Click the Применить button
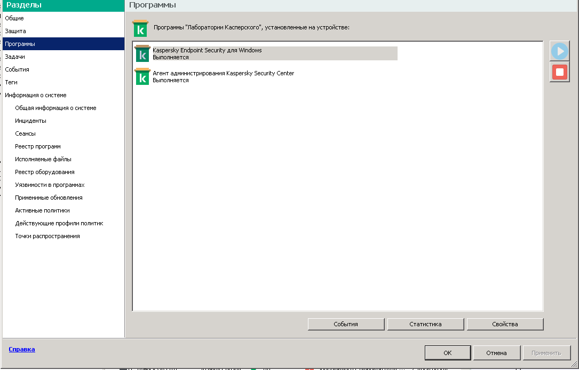The width and height of the screenshot is (579, 370). click(546, 353)
